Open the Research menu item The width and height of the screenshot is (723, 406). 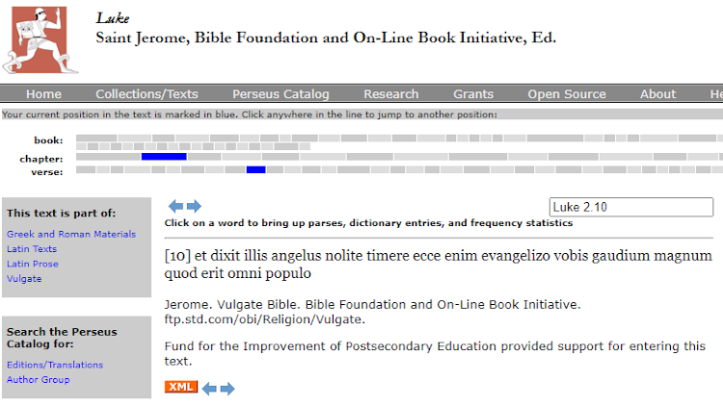pyautogui.click(x=391, y=94)
